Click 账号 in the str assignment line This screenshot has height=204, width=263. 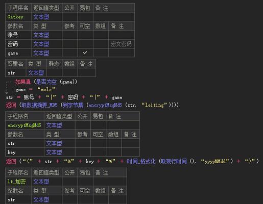click(x=29, y=97)
